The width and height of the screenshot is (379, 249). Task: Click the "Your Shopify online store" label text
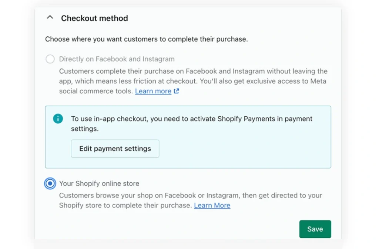[99, 183]
